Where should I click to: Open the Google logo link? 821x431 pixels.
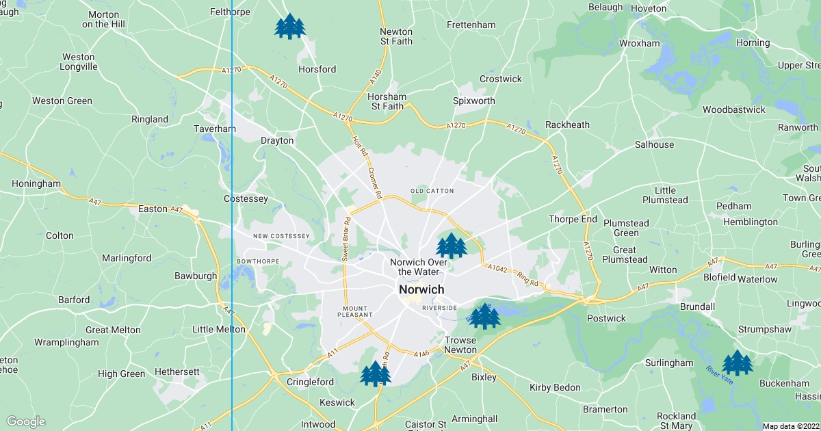[25, 421]
